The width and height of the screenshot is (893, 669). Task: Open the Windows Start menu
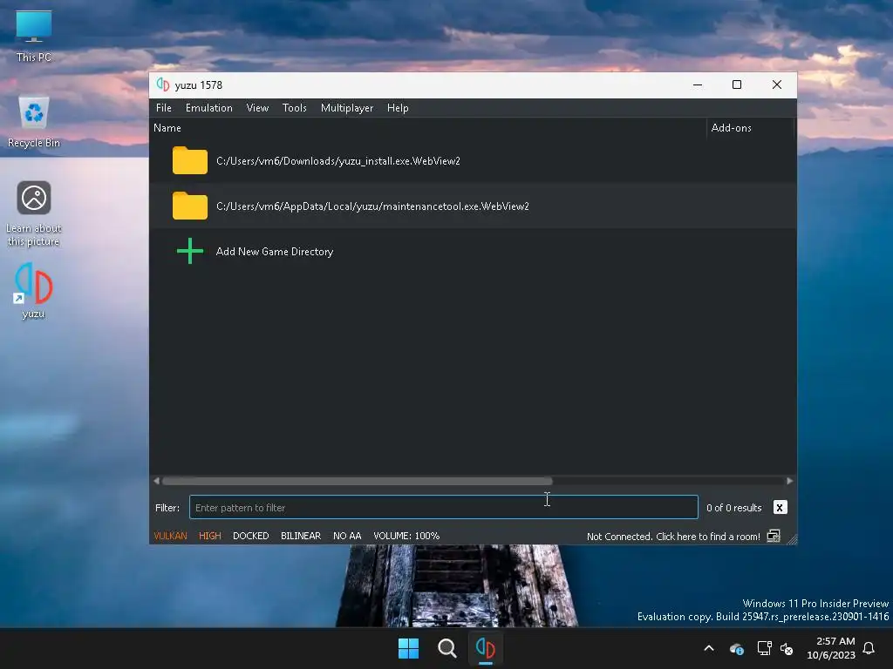tap(408, 648)
